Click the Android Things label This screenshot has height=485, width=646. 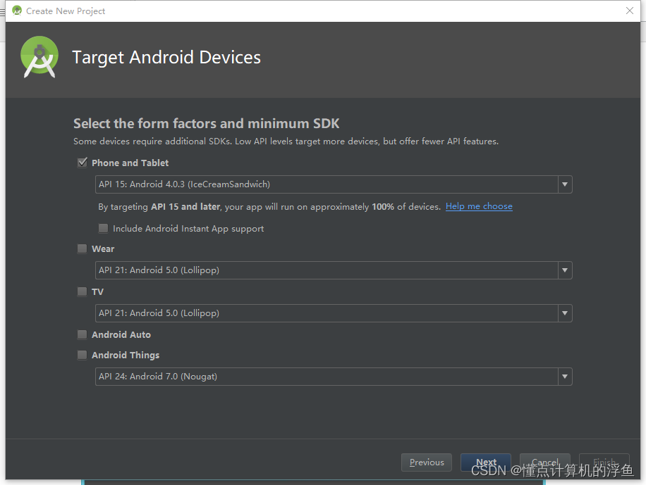126,355
